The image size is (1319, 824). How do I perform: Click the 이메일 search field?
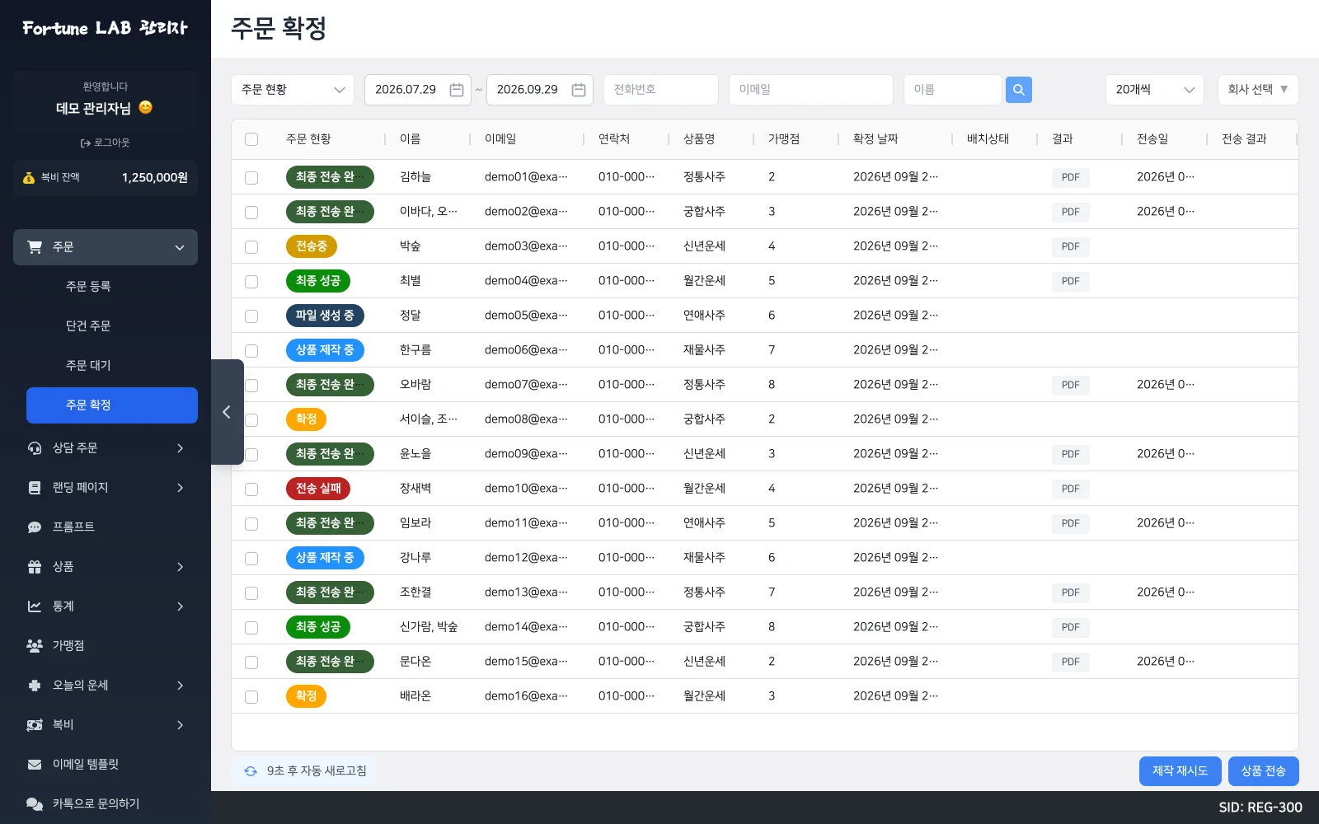tap(811, 90)
